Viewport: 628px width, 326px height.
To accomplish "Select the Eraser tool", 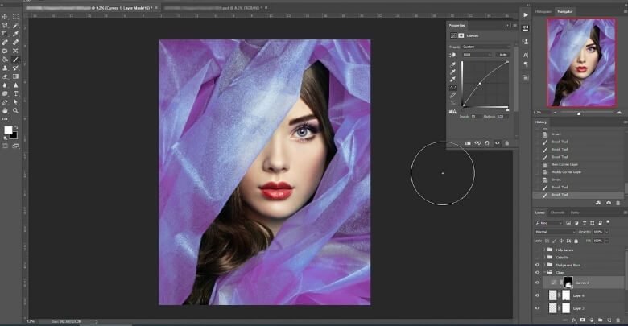I will [x=5, y=76].
